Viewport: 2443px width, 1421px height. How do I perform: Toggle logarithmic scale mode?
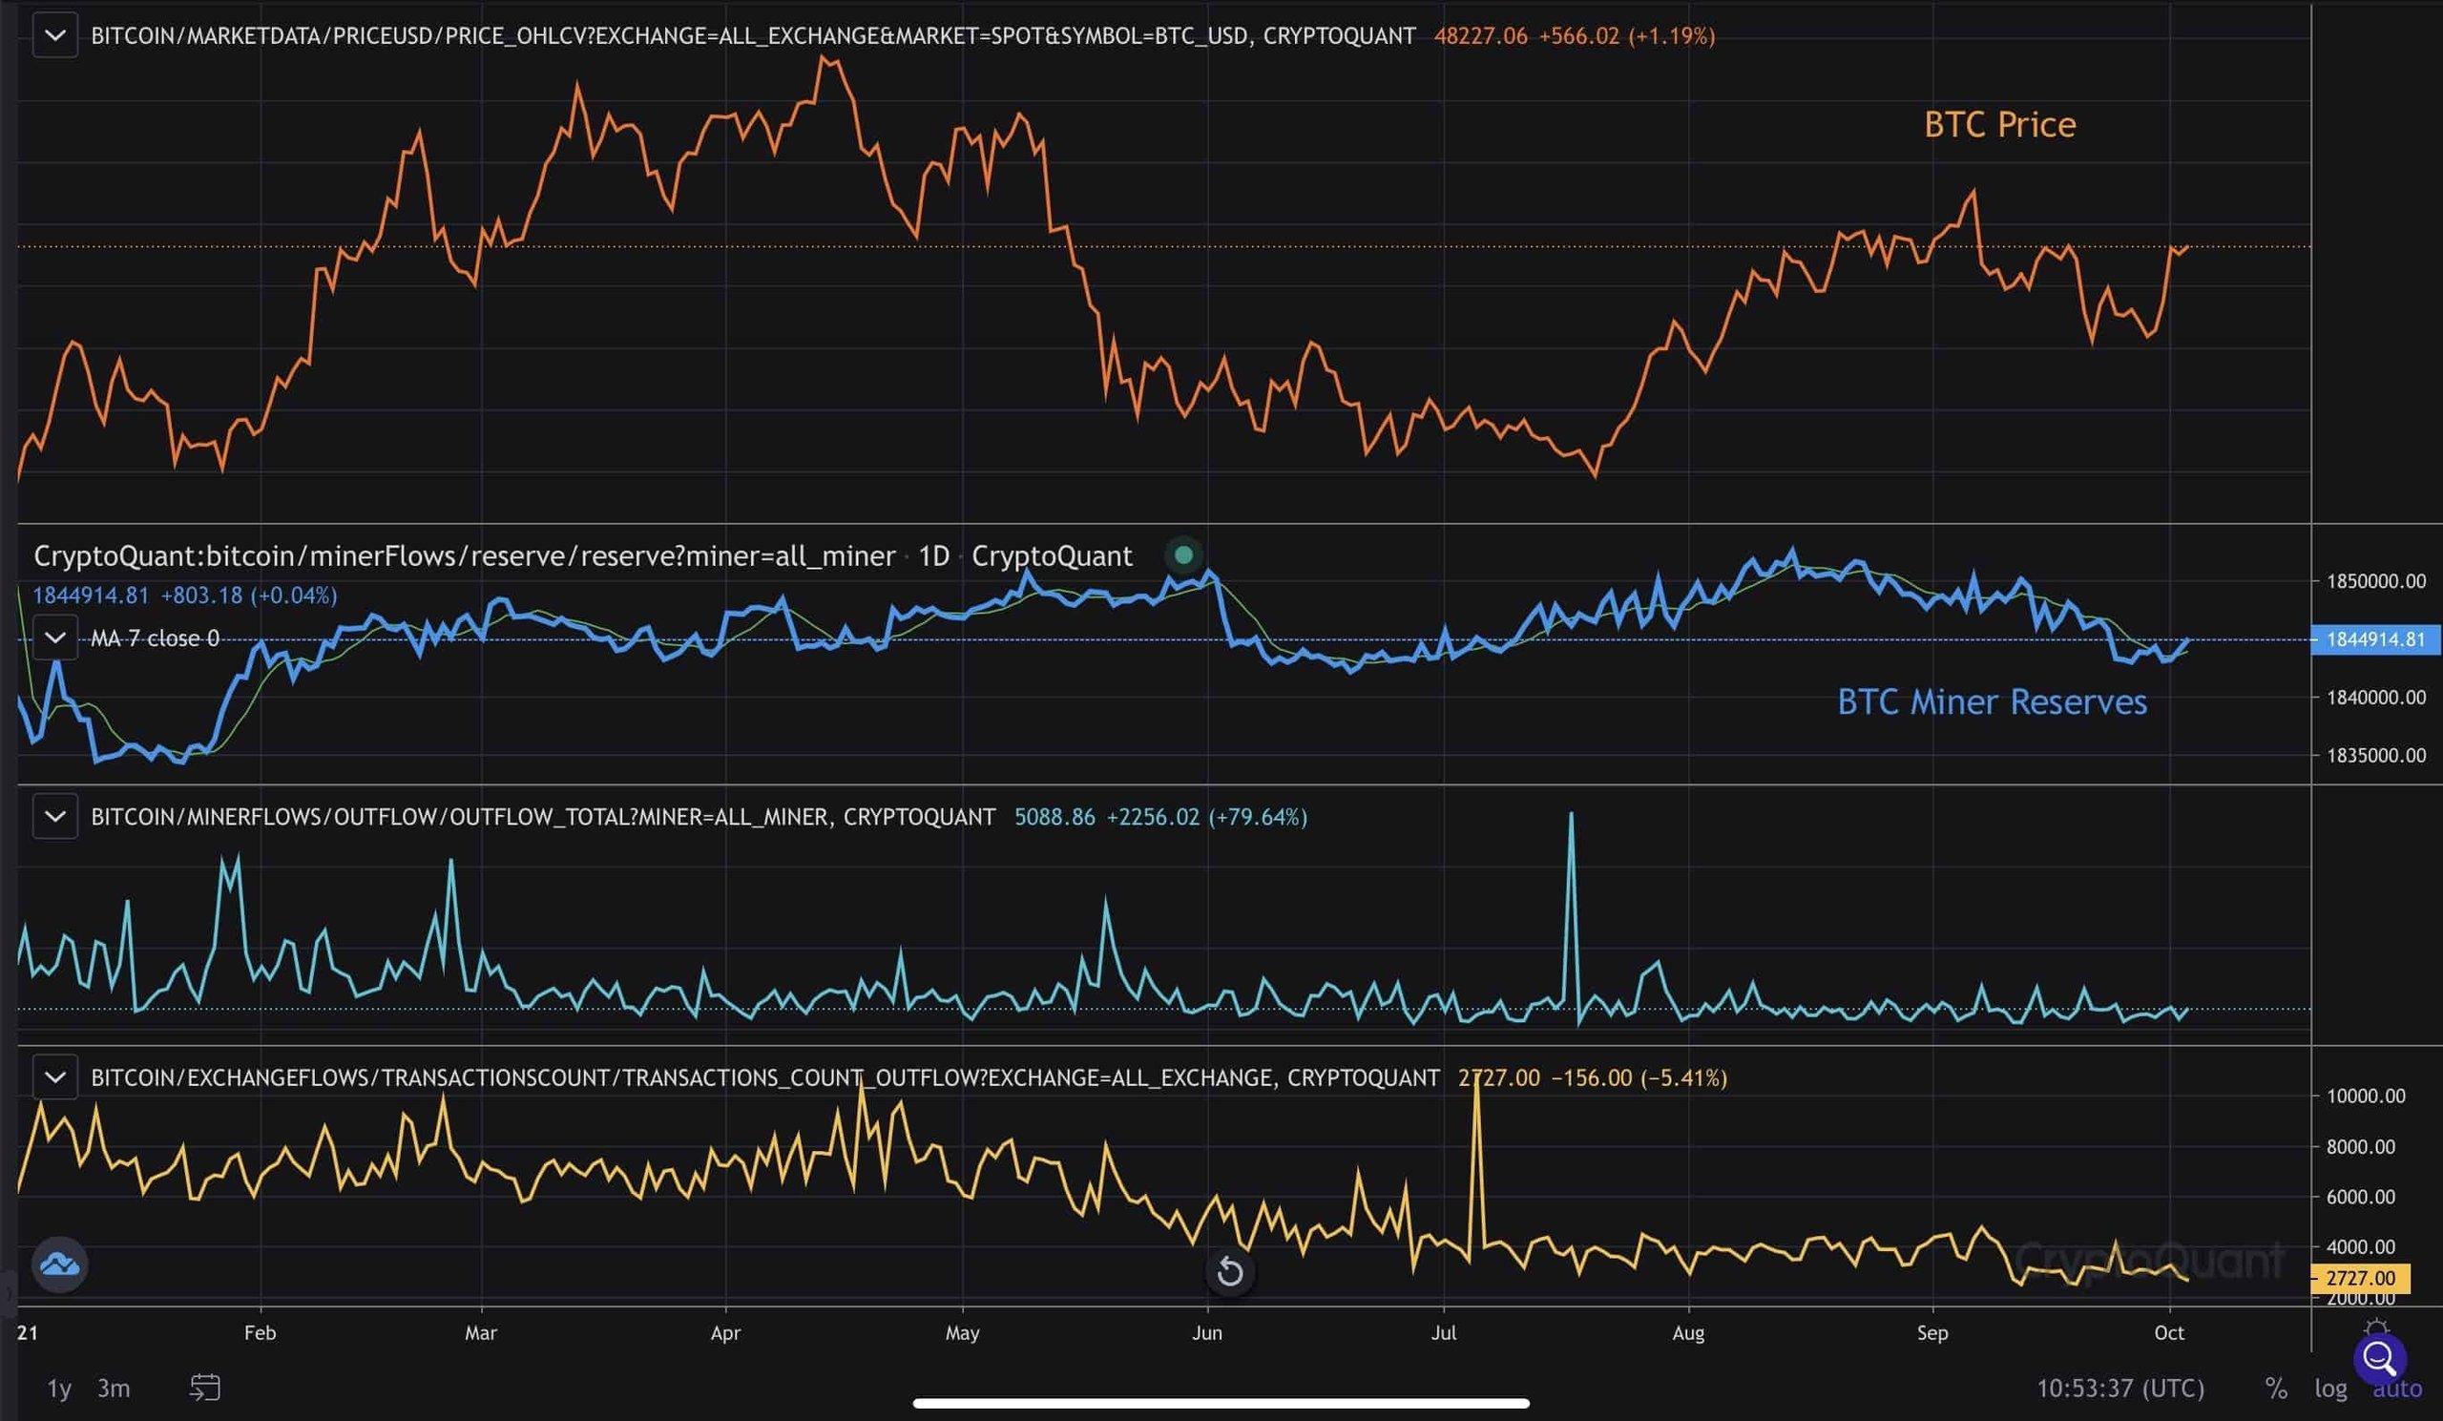pyautogui.click(x=2329, y=1389)
